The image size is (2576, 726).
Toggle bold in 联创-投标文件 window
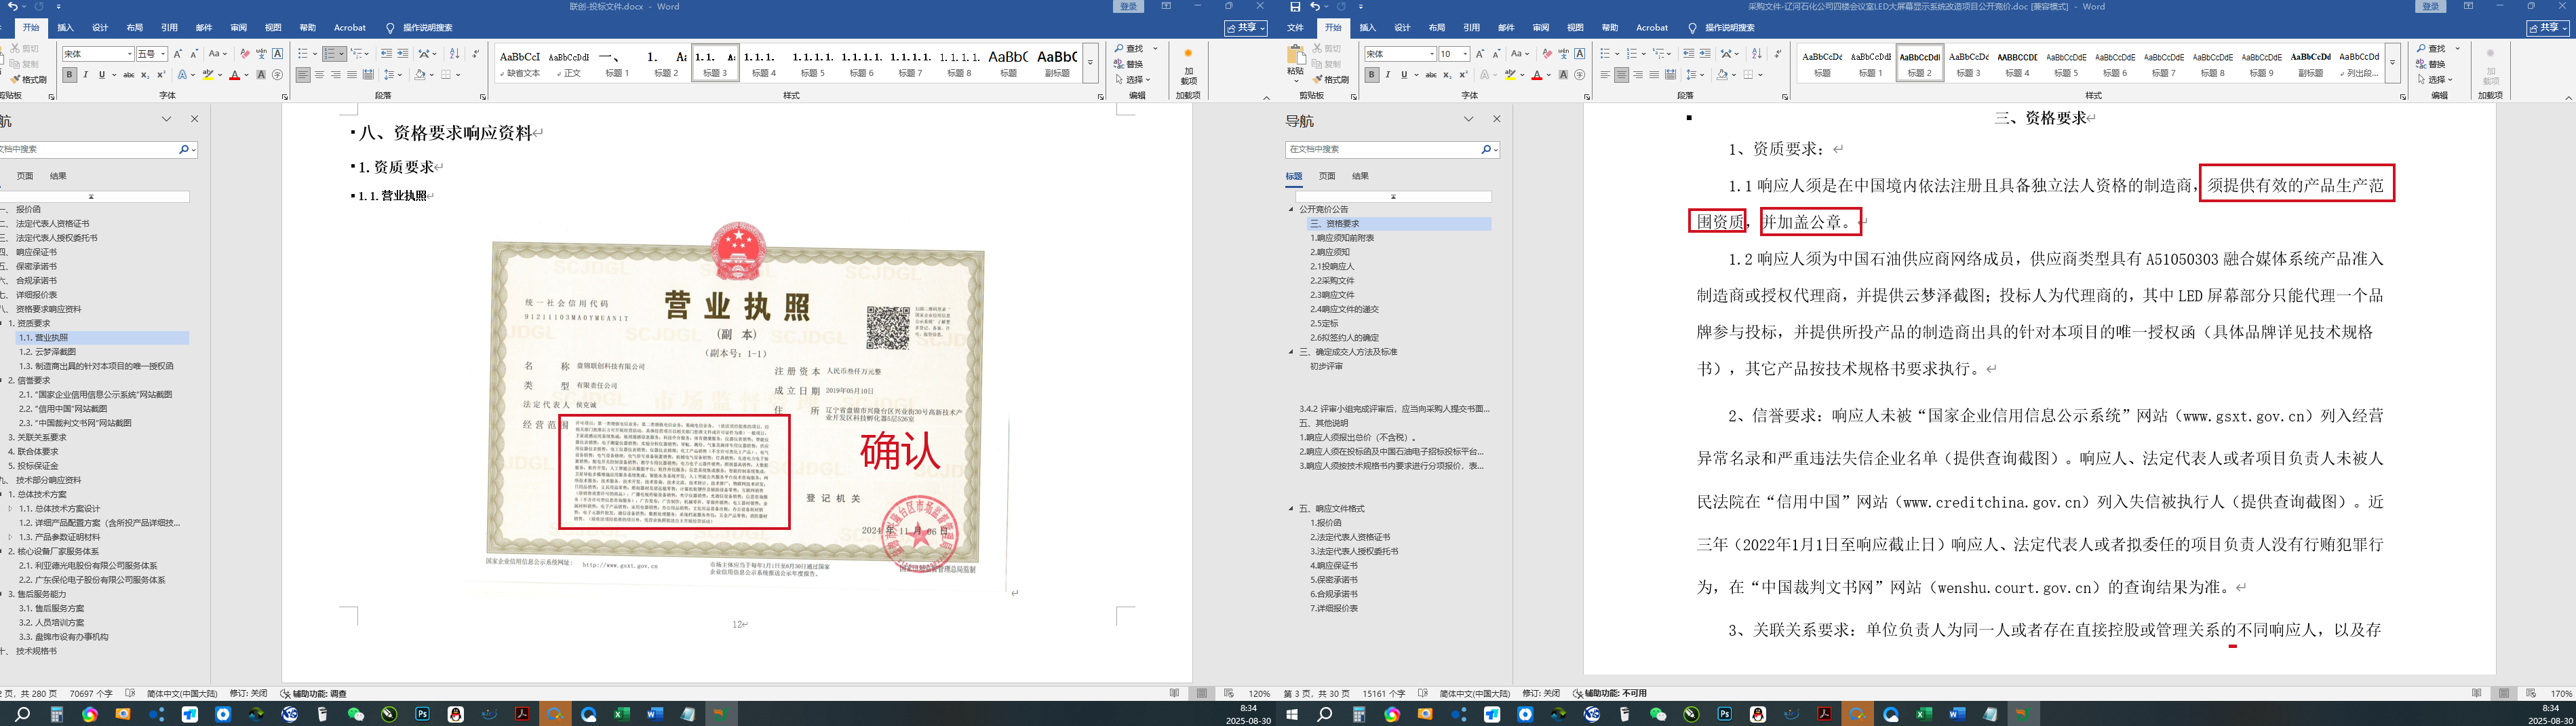[x=69, y=75]
